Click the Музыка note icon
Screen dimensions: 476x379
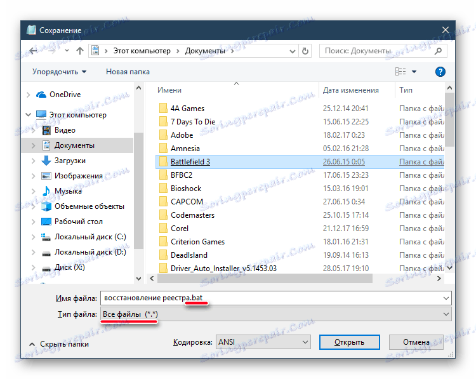point(46,191)
